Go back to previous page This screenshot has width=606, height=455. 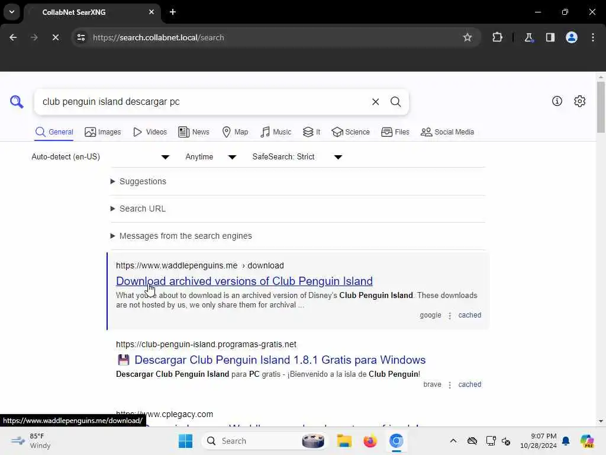coord(13,37)
